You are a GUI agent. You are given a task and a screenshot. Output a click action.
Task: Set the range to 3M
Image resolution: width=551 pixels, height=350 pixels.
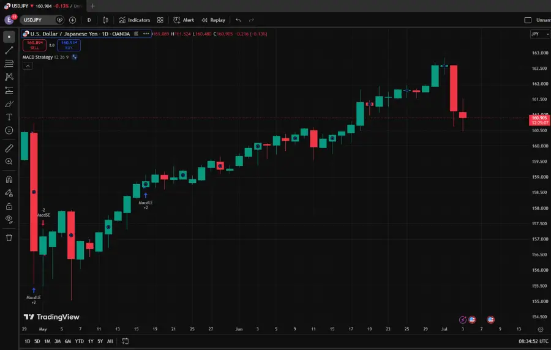[x=58, y=341]
